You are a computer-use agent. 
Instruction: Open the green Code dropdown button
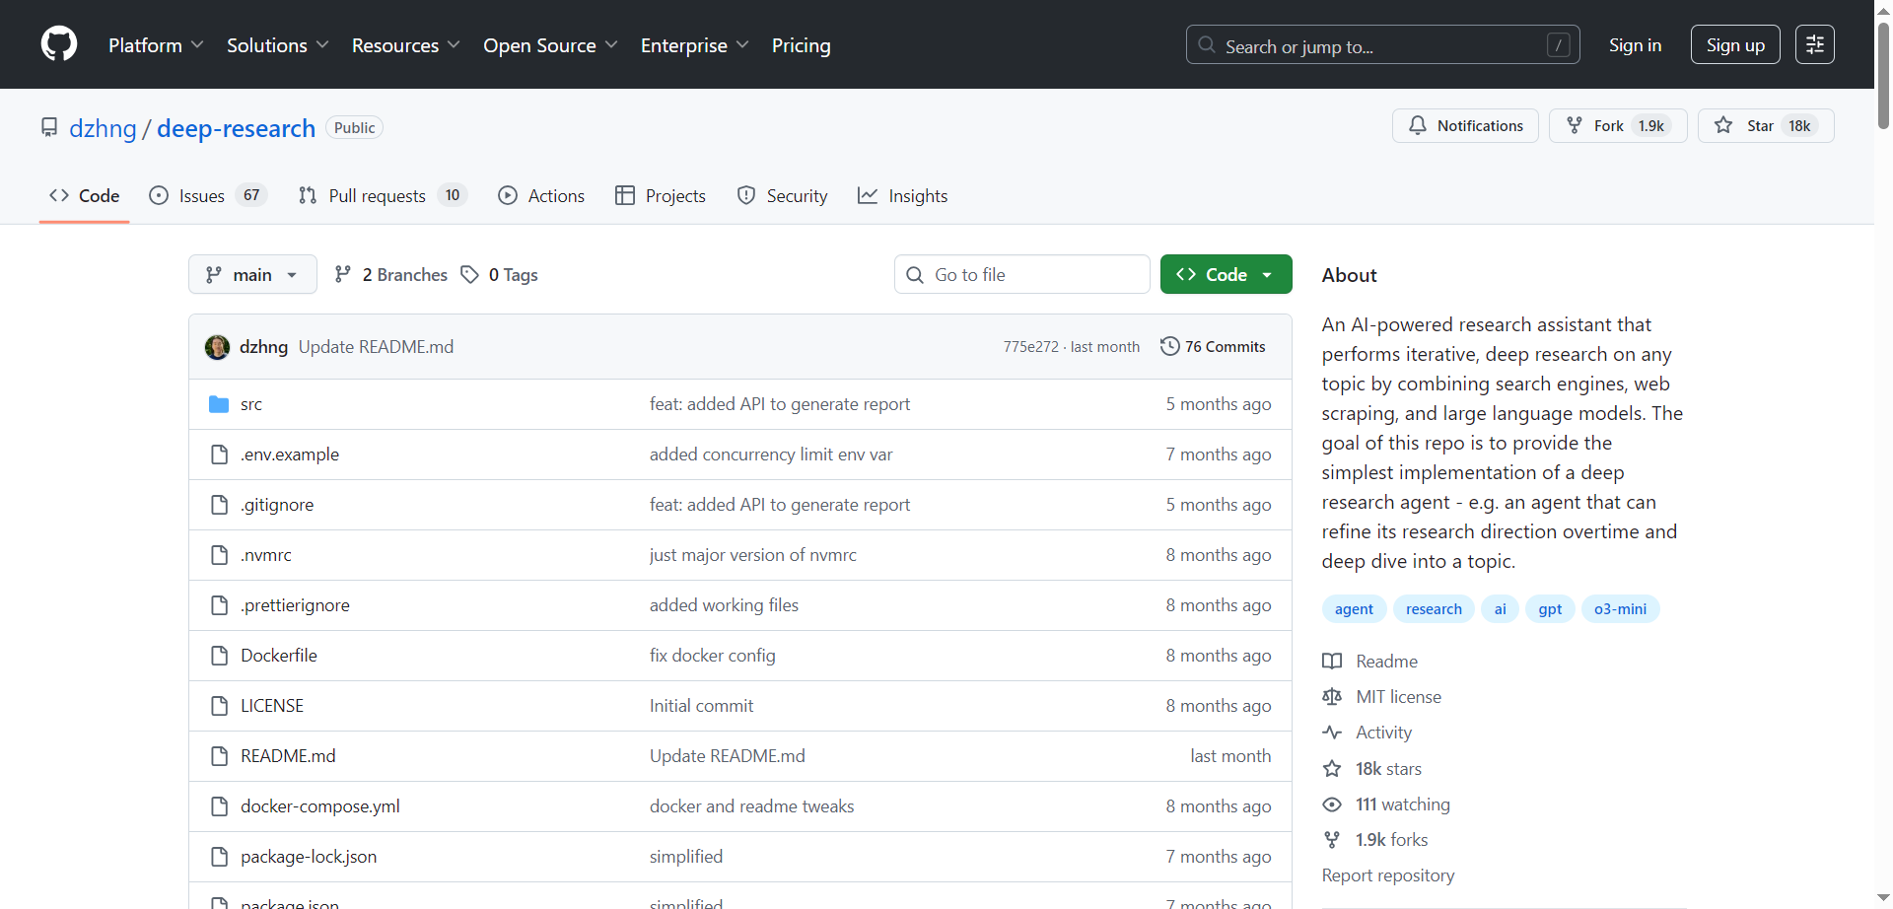1226,274
